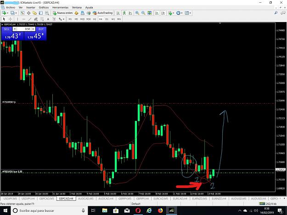
Task: Open new chart icon in toolbar
Action: [4, 13]
